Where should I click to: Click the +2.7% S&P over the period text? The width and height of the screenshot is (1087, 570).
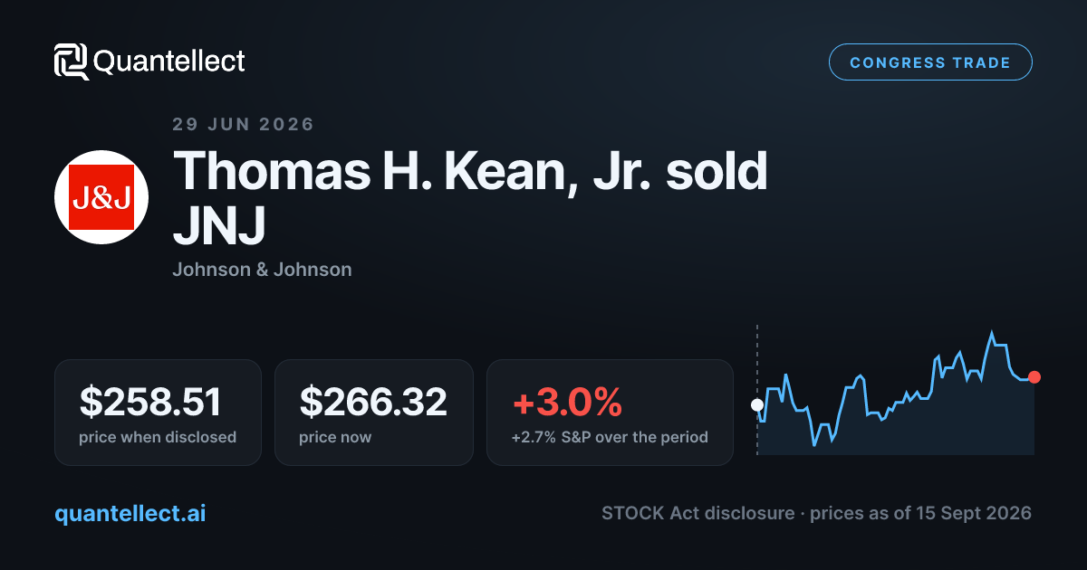610,437
